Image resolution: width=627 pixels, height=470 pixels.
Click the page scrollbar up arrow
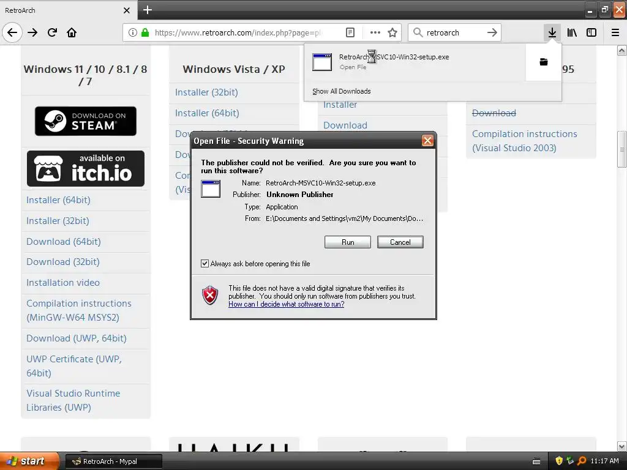(x=622, y=50)
